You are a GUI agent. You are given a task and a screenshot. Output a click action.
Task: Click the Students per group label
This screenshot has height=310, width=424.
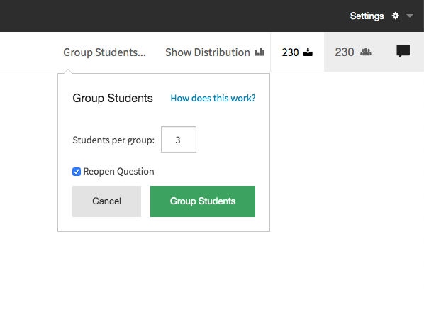[113, 140]
